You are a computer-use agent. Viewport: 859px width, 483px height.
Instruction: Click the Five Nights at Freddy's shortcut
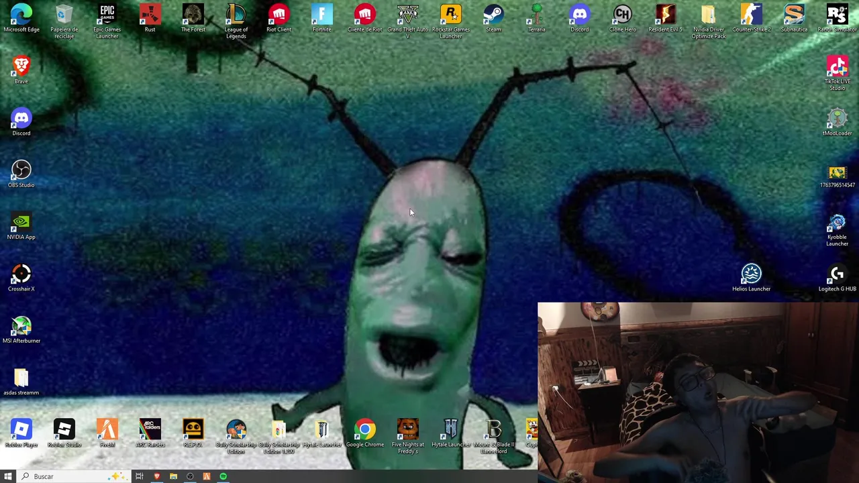point(408,436)
